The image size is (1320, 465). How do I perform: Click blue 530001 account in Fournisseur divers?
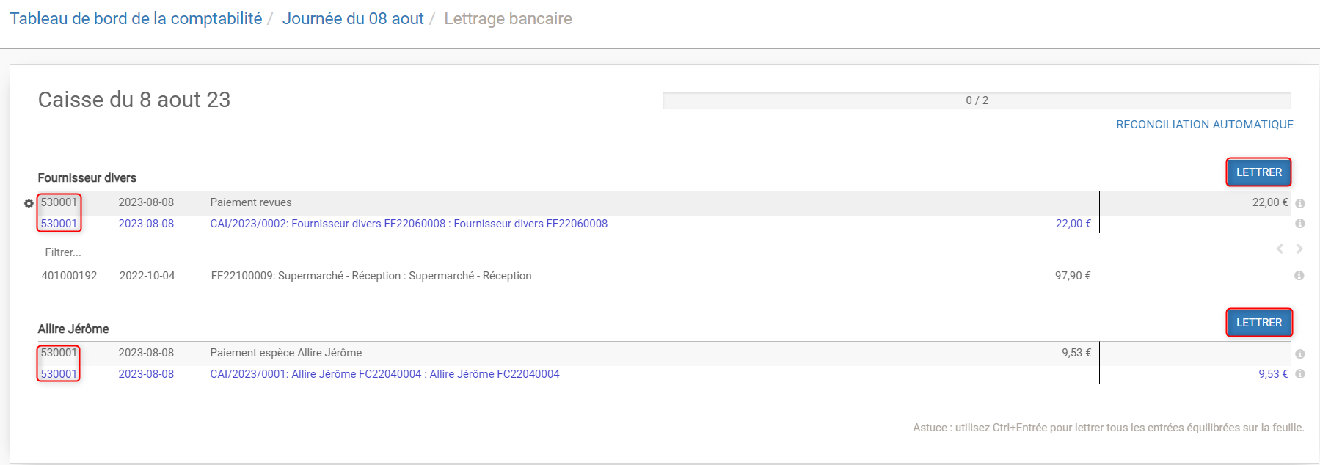click(59, 224)
